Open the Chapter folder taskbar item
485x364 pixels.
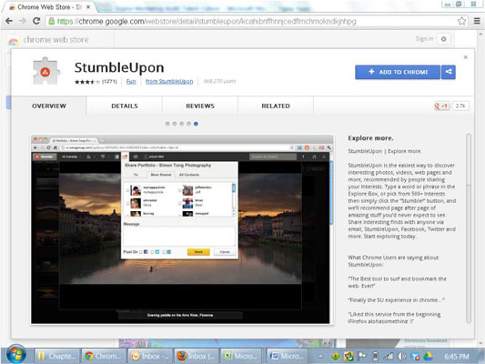pyautogui.click(x=57, y=356)
